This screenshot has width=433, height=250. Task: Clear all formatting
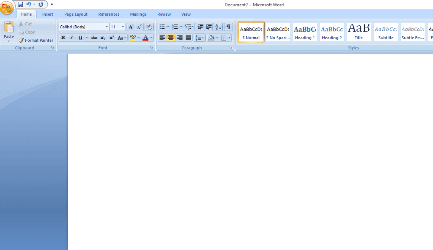click(149, 27)
